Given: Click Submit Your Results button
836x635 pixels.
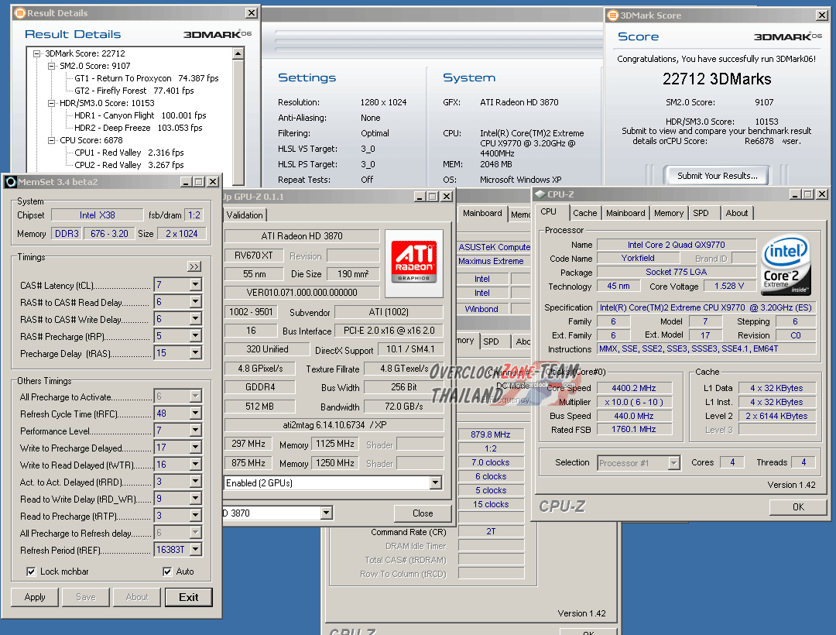Looking at the screenshot, I should 717,176.
